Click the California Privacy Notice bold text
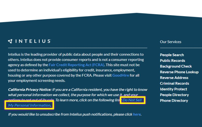 point(30,90)
